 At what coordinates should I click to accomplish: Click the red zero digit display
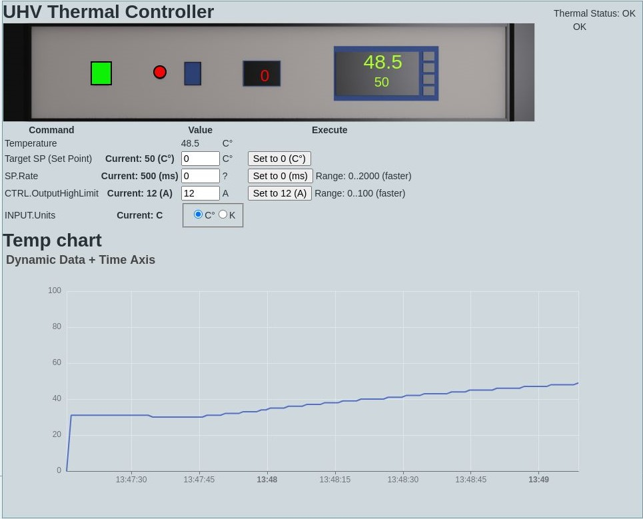point(262,74)
